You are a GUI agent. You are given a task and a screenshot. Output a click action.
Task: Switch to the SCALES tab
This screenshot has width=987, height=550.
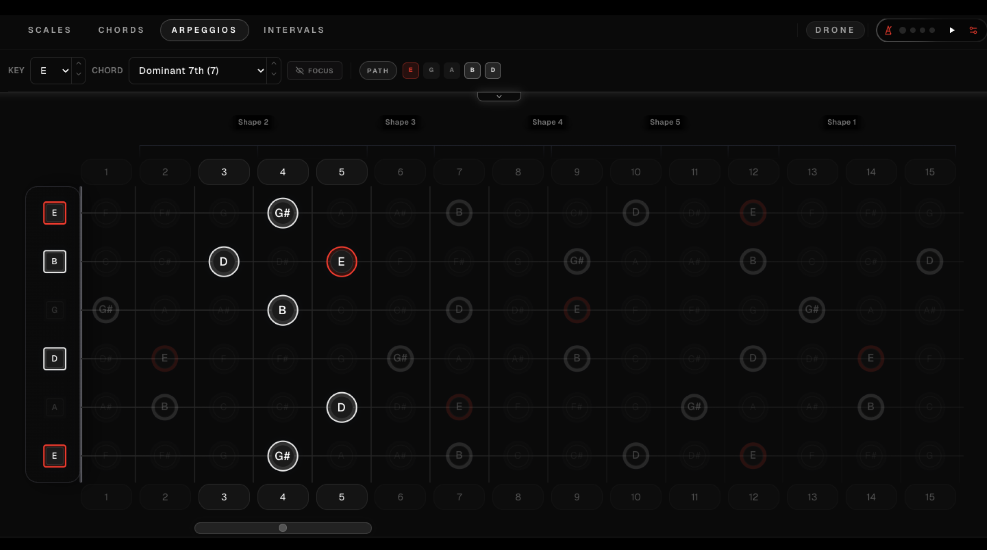pos(49,30)
